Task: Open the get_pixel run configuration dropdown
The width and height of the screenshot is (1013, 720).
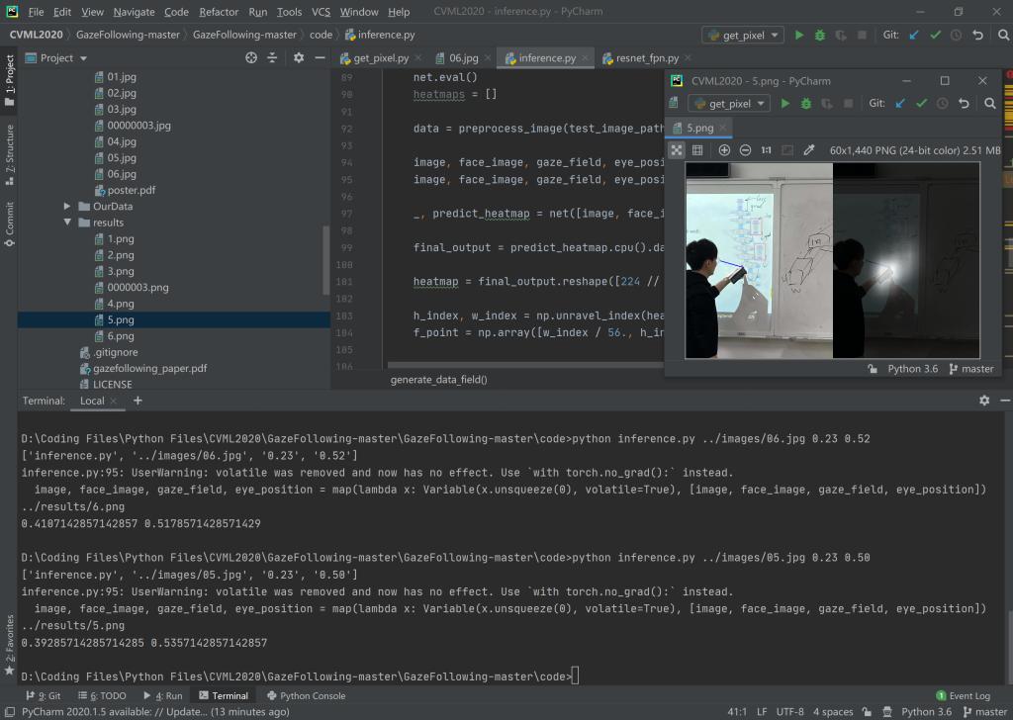Action: (x=743, y=35)
